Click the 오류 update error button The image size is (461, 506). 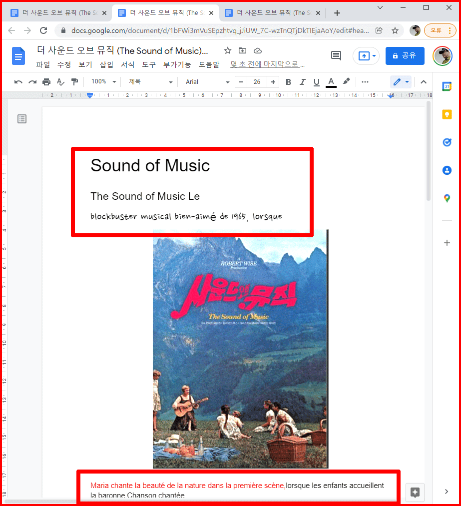[440, 30]
